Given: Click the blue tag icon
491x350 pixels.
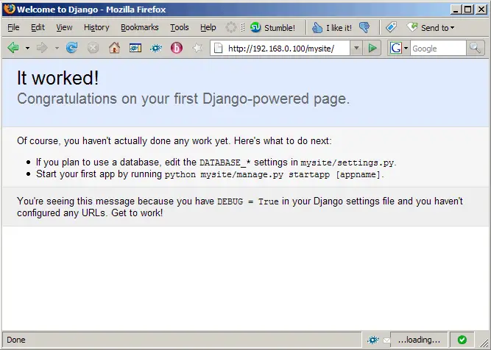Looking at the screenshot, I should click(x=391, y=27).
